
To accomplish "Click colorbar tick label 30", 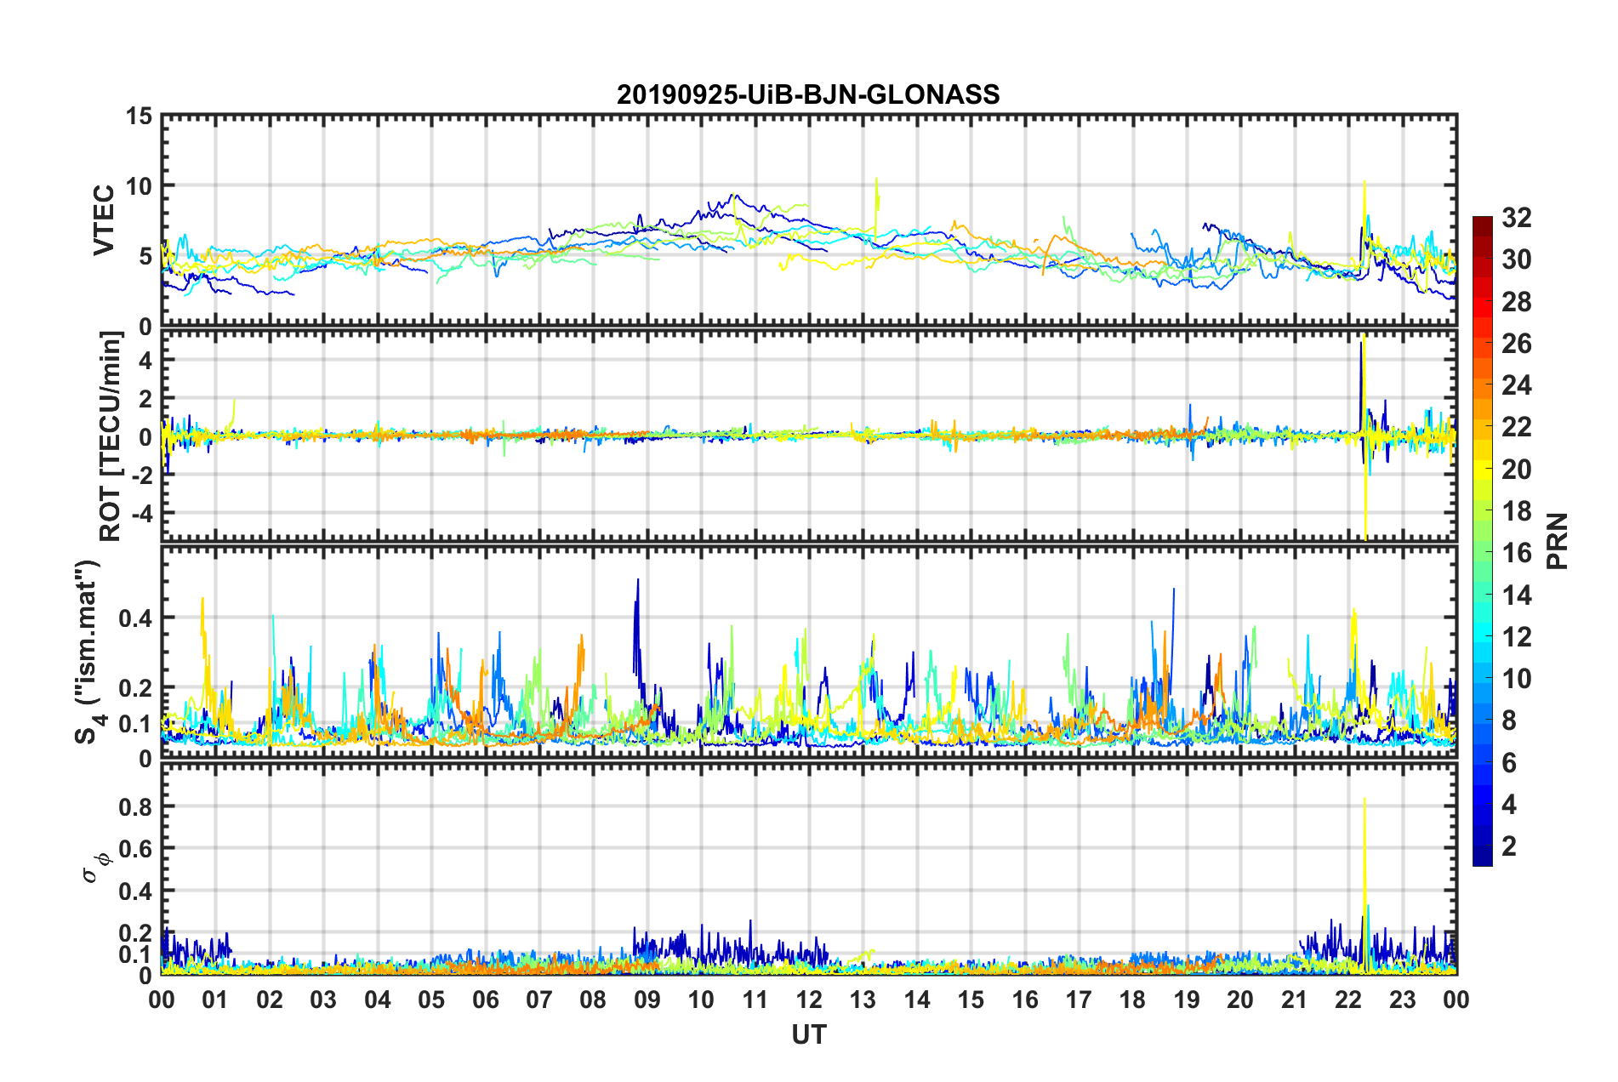I will tap(1517, 259).
